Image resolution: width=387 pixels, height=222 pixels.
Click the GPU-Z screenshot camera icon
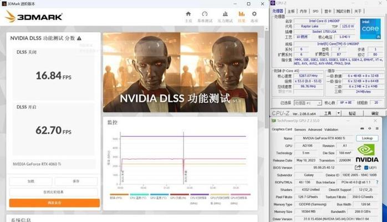(362, 128)
